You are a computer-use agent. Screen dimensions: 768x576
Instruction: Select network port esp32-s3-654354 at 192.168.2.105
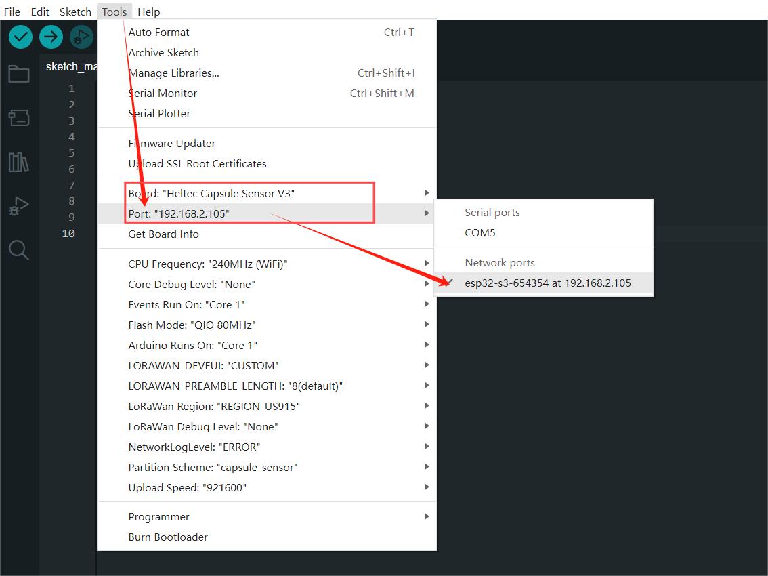(547, 283)
